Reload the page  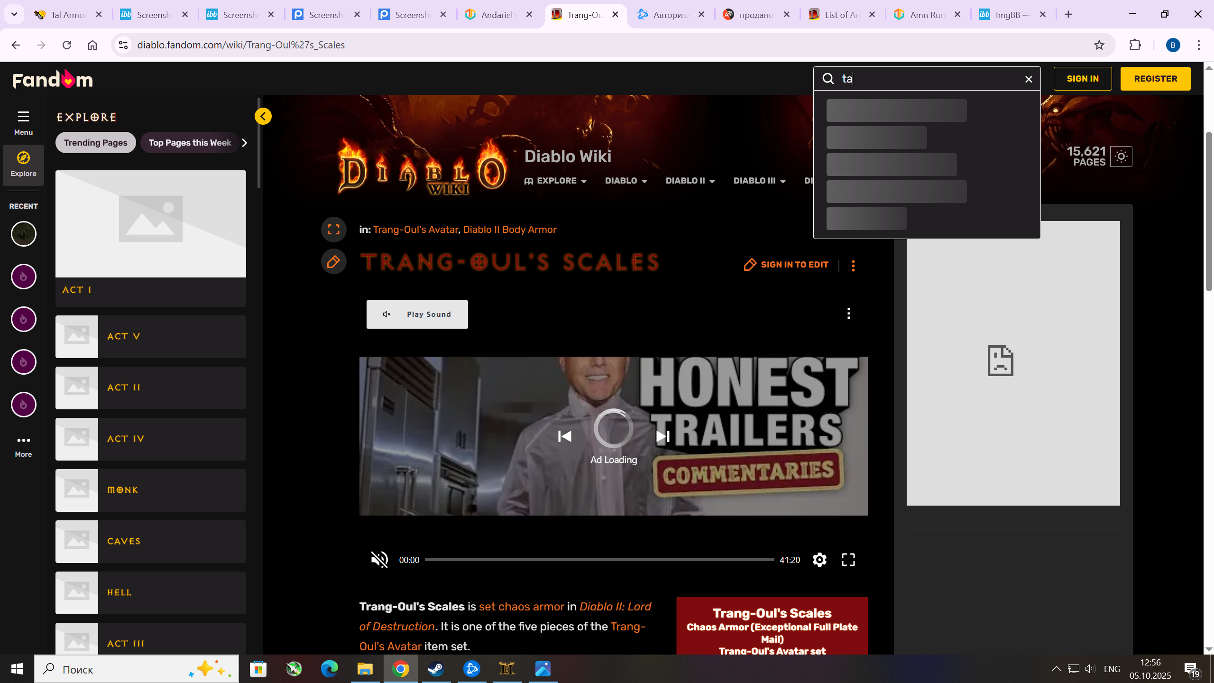point(67,45)
